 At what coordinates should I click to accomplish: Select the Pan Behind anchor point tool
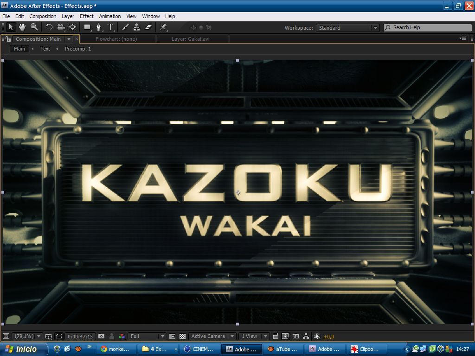pyautogui.click(x=72, y=27)
